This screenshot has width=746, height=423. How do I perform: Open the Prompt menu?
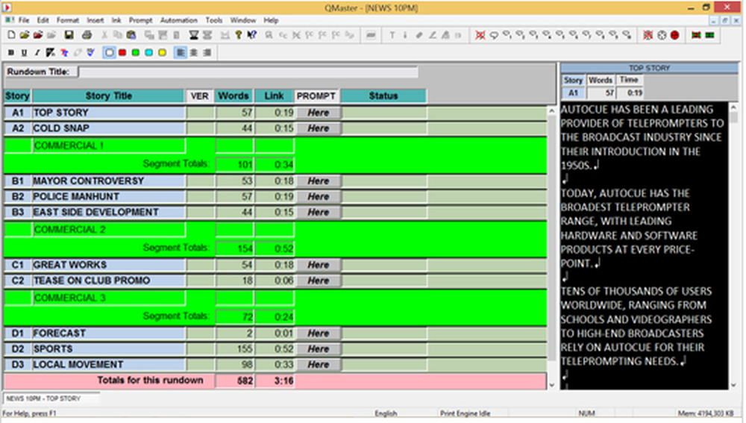tap(140, 20)
